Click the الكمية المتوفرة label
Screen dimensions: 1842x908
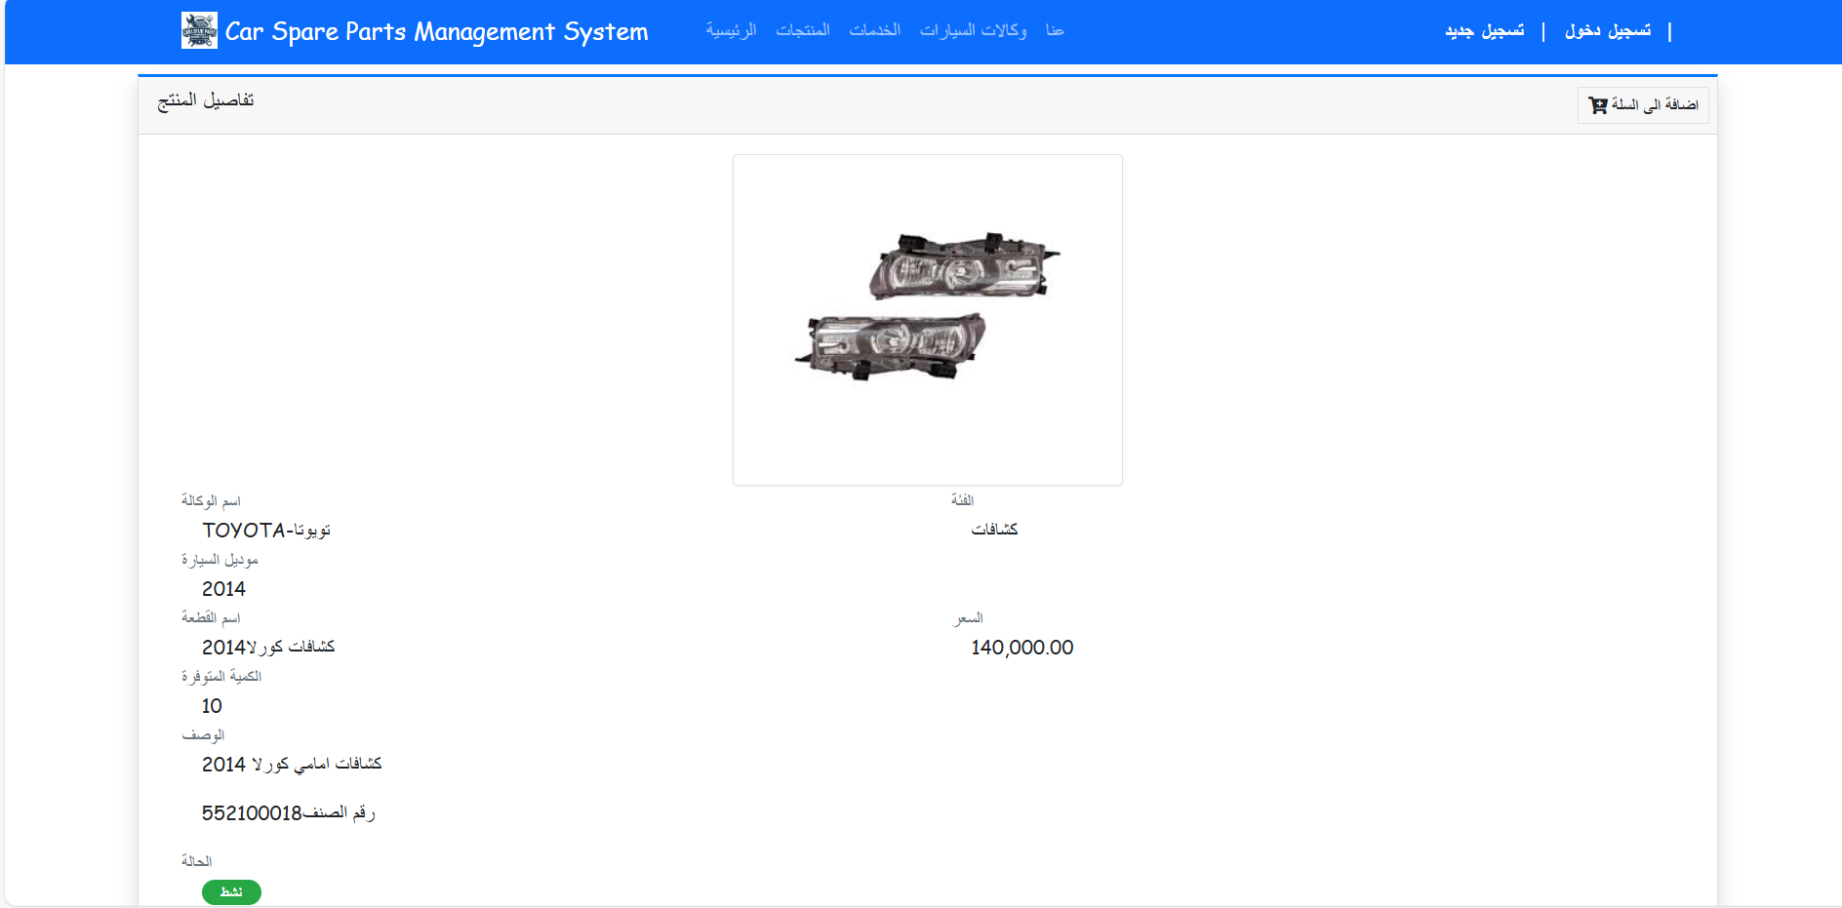[221, 677]
